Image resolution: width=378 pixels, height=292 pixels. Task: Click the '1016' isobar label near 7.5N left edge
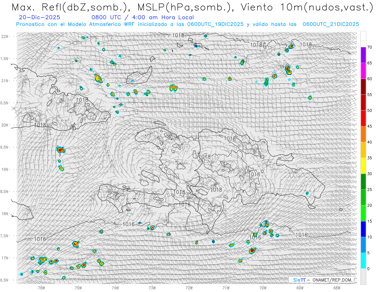click(x=40, y=239)
